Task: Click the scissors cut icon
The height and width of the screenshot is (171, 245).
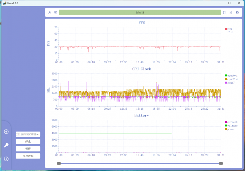Action: click(x=231, y=12)
